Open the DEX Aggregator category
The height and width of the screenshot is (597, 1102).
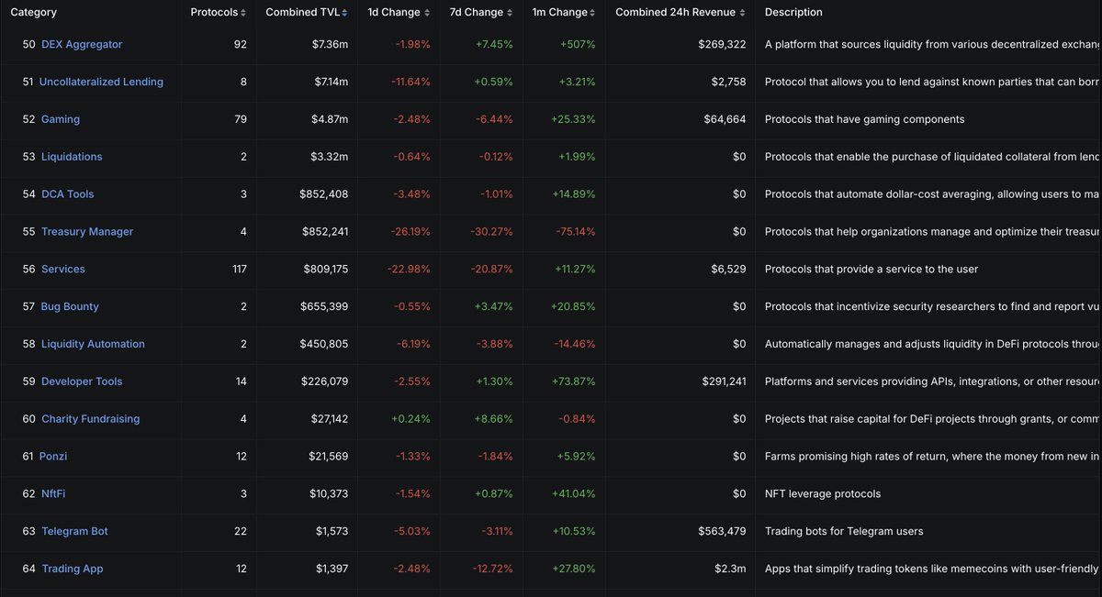tap(82, 44)
